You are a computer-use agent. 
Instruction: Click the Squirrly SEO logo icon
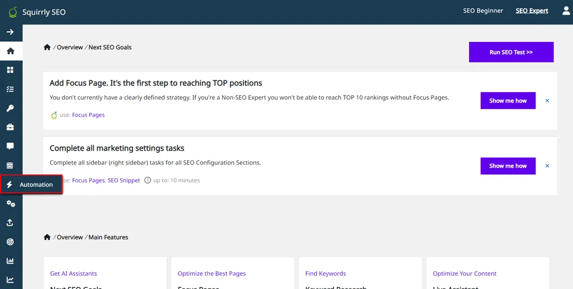click(13, 12)
